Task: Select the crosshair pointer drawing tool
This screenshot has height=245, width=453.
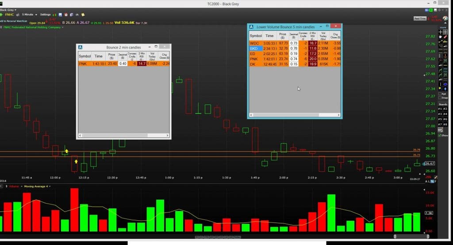Action: [441, 32]
